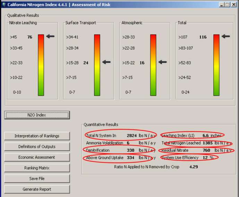This screenshot has height=197, width=239.
Task: Click the Total Nitrogen Leached label
Action: point(181,143)
